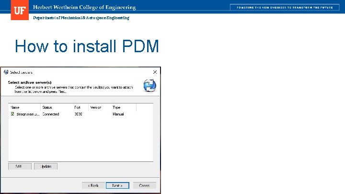Click the How to install PDM heading

coord(87,46)
